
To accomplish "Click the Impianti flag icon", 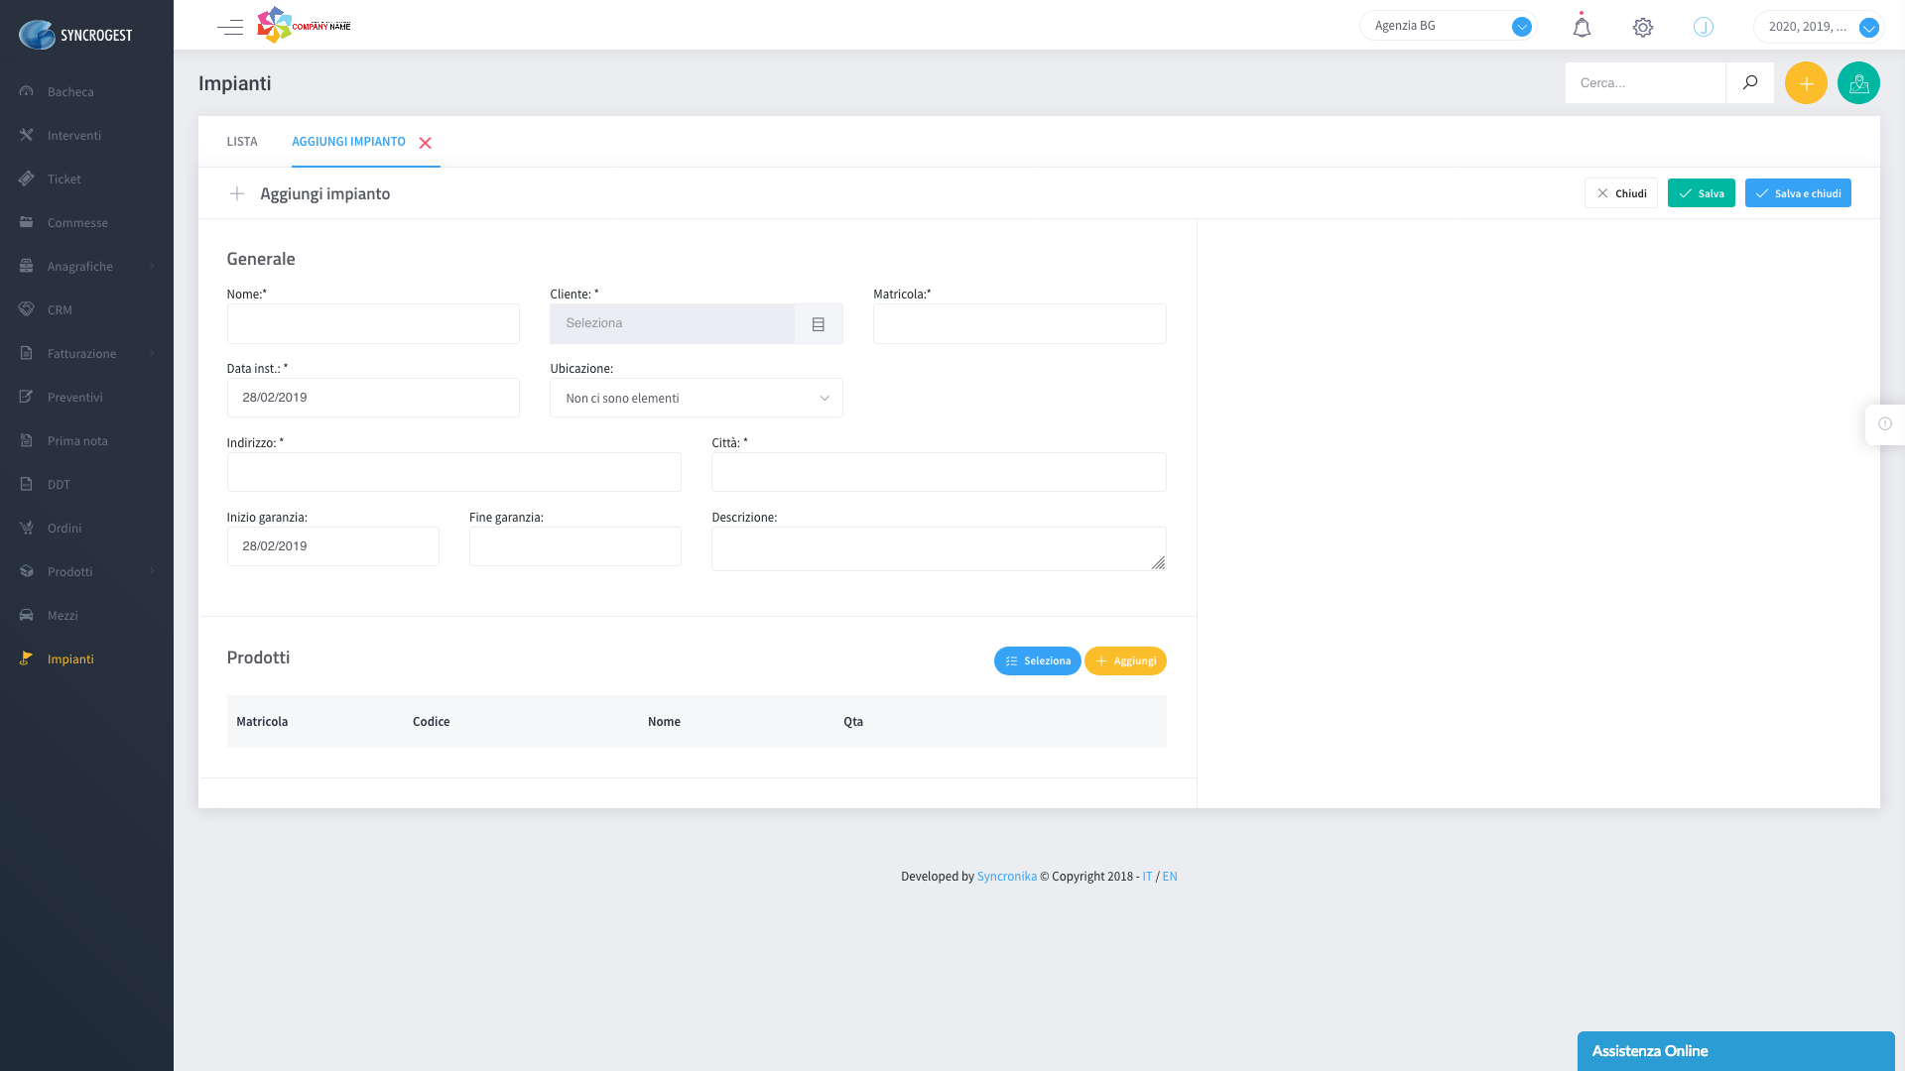I will pyautogui.click(x=27, y=658).
